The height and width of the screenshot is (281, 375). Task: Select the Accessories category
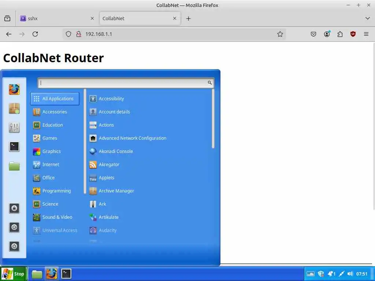coord(55,112)
